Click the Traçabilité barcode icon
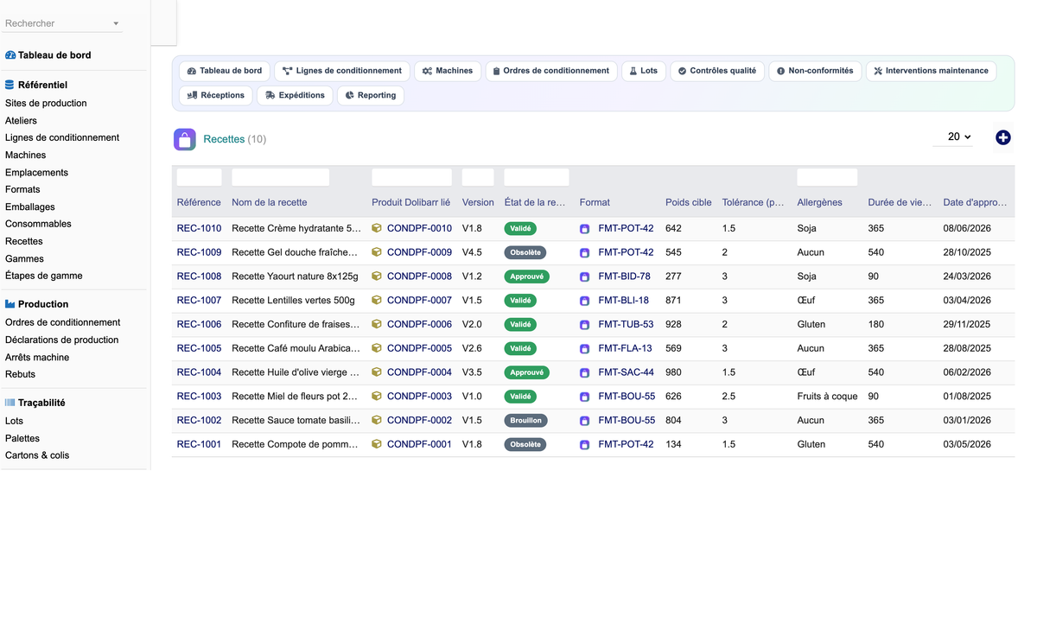The height and width of the screenshot is (642, 1037). click(x=10, y=403)
